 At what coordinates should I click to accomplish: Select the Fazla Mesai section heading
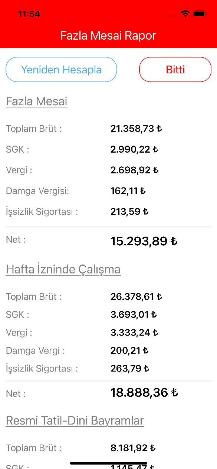tap(37, 101)
